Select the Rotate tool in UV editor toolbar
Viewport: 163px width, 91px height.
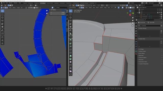[2, 21]
